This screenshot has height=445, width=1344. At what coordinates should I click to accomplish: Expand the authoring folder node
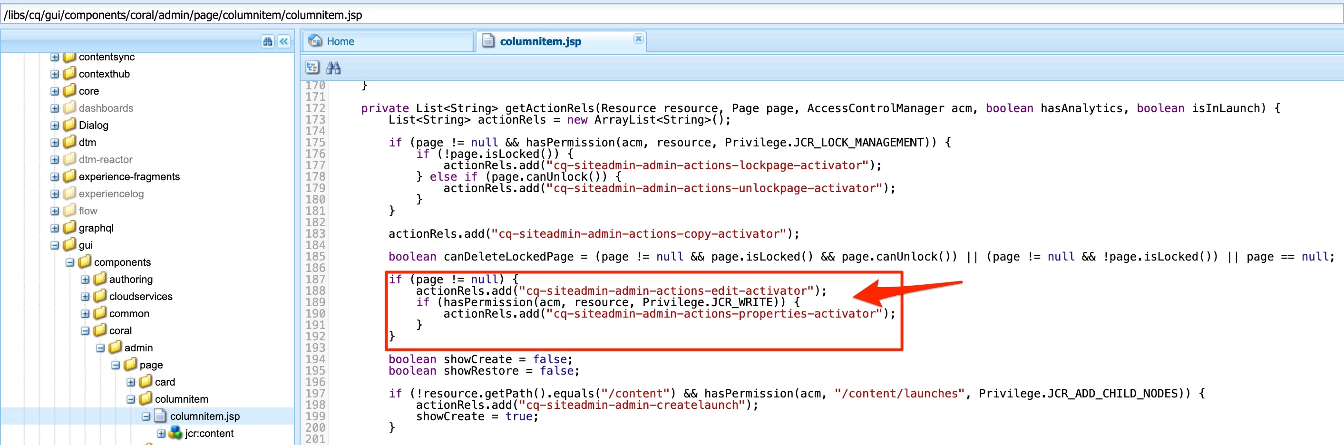tap(85, 280)
